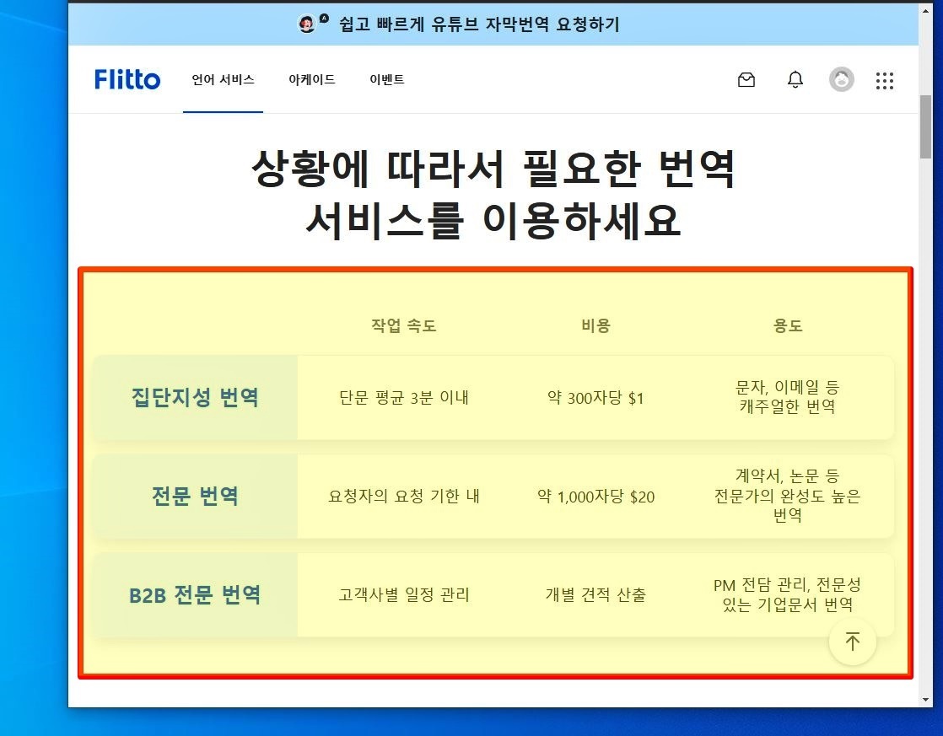Click the 고객사별 일정 관리 cell
Viewport: 943px width, 736px height.
[x=403, y=594]
